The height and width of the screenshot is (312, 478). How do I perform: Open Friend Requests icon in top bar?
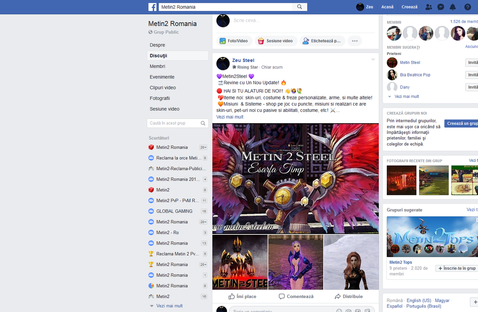[428, 7]
